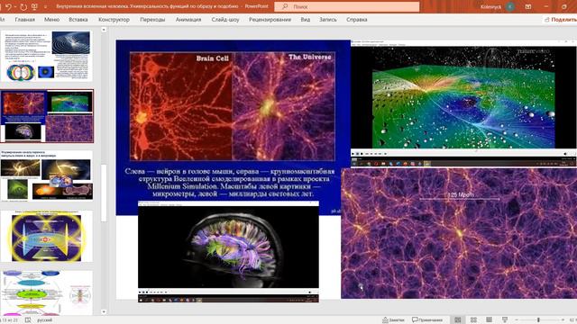Click the Undo arrow in the title bar
This screenshot has height=324, width=577.
(x=8, y=6)
